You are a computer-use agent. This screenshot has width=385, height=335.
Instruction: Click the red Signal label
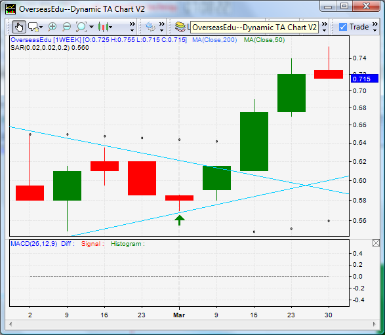(92, 244)
